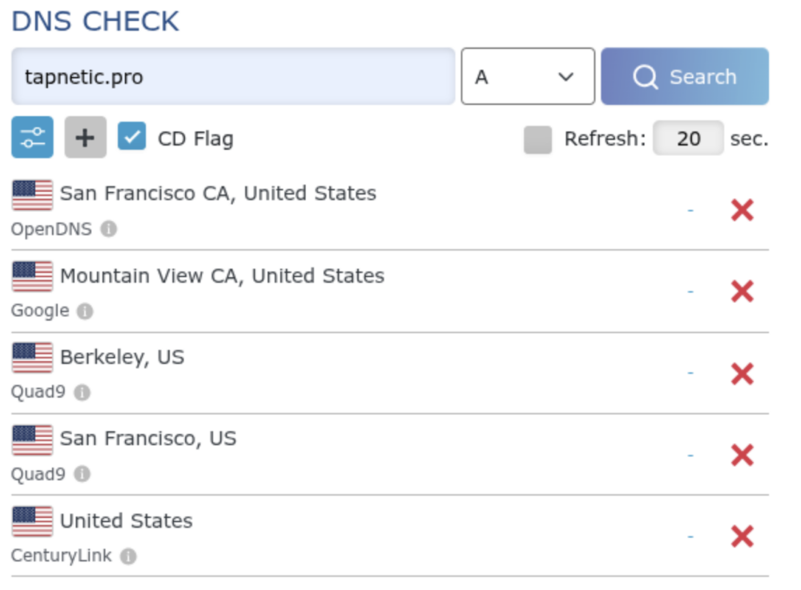Screen dimensions: 801x590
Task: Click the tapnetic.pro domain input field
Action: click(232, 77)
